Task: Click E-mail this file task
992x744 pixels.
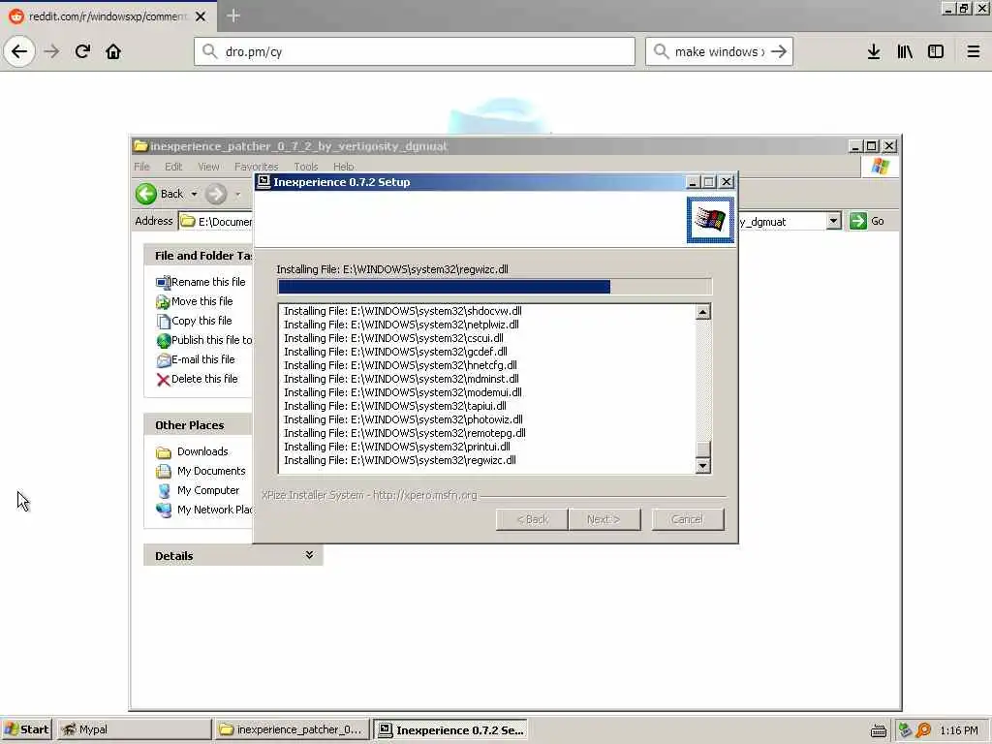Action: tap(196, 359)
